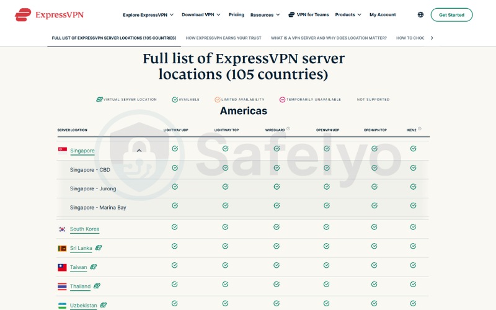
Task: Click Singapore - CBD Lightway TCP checkmark
Action: click(x=225, y=167)
